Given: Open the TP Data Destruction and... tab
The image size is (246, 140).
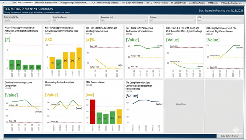Looking at the screenshot, I should coord(231,3).
